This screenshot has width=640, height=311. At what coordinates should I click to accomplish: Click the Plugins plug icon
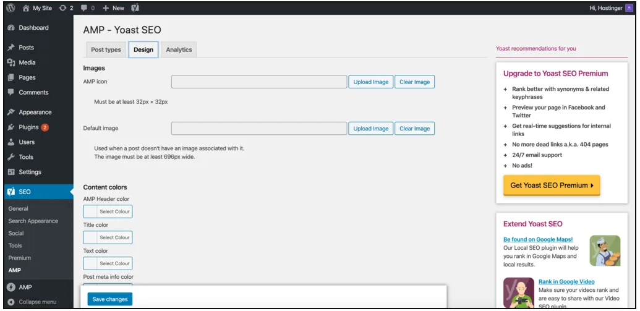[x=11, y=127]
